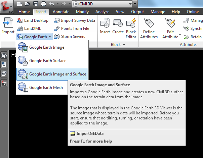
Task: Click the Synchronize attributes button
Action: (x=193, y=29)
